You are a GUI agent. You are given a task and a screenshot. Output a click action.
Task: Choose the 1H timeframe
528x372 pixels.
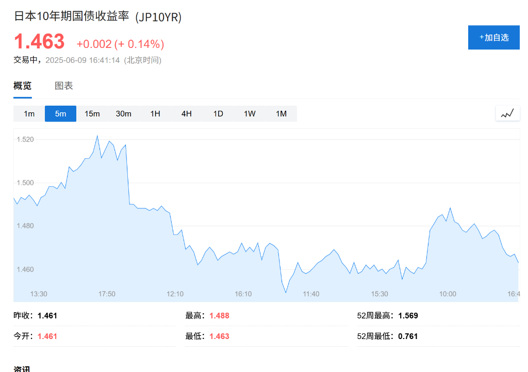[x=155, y=114]
